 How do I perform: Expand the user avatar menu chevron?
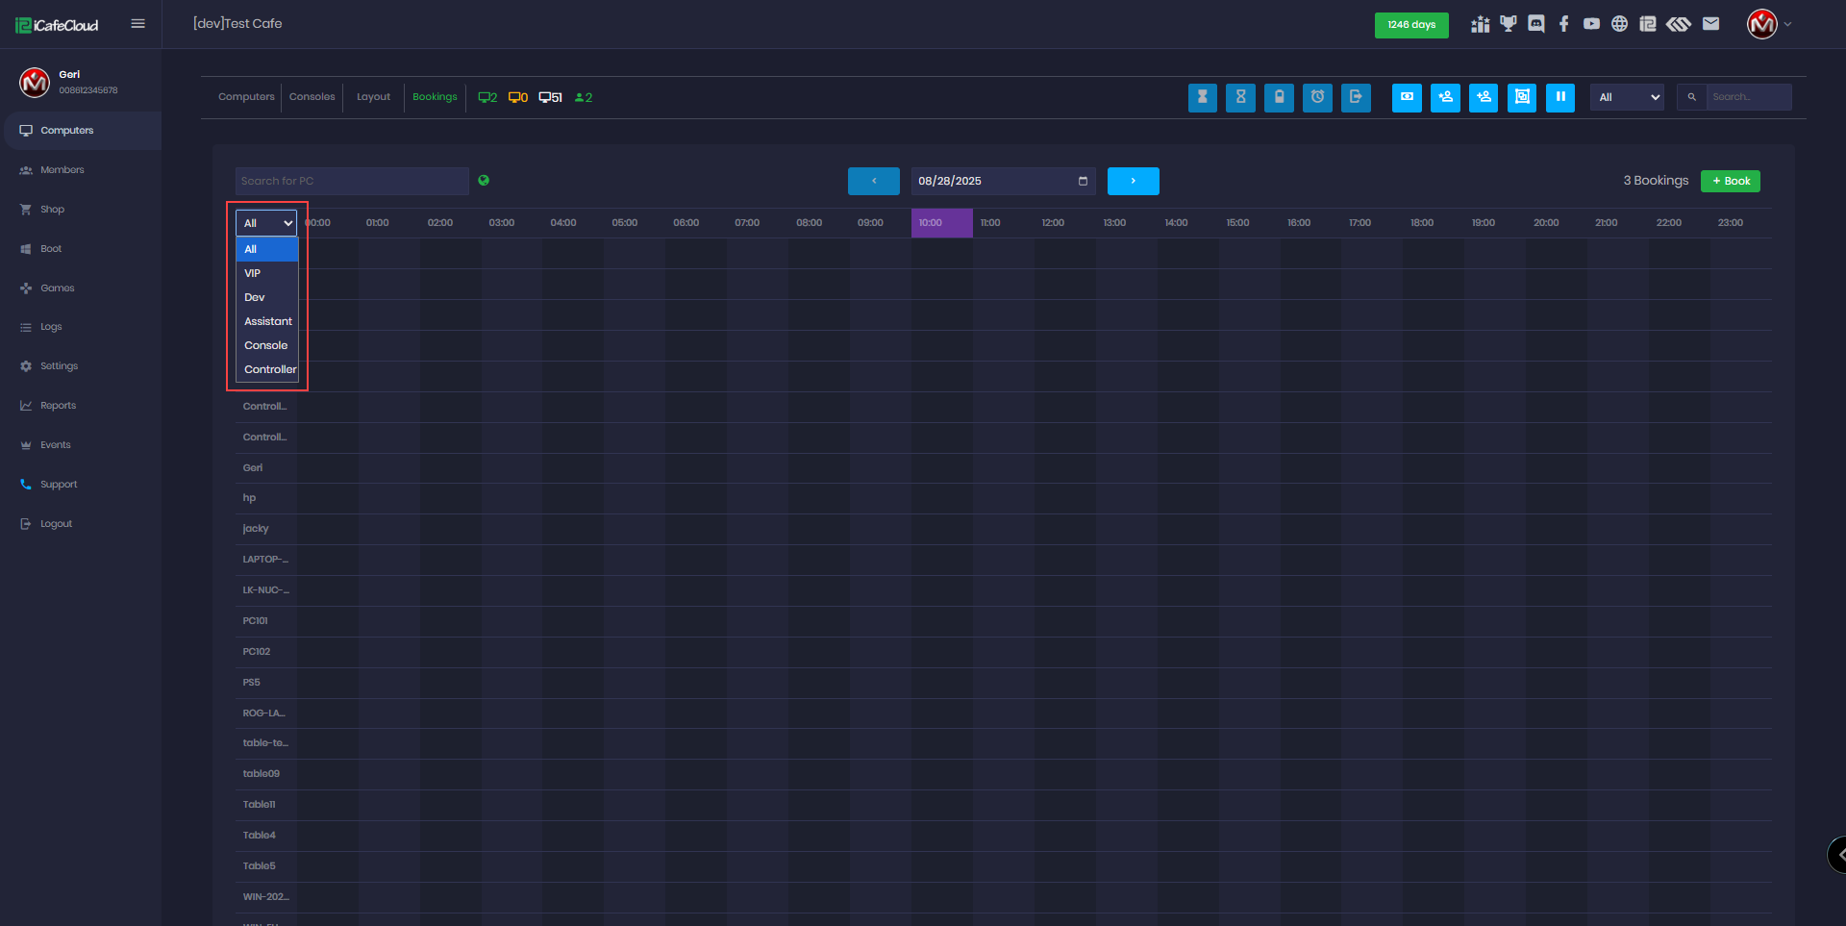click(x=1787, y=24)
